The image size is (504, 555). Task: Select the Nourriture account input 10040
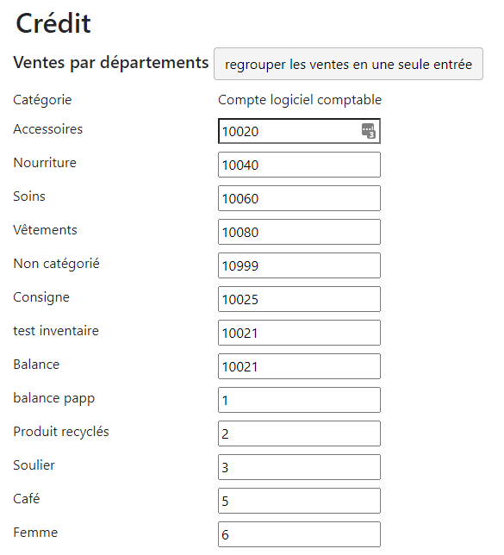[299, 165]
